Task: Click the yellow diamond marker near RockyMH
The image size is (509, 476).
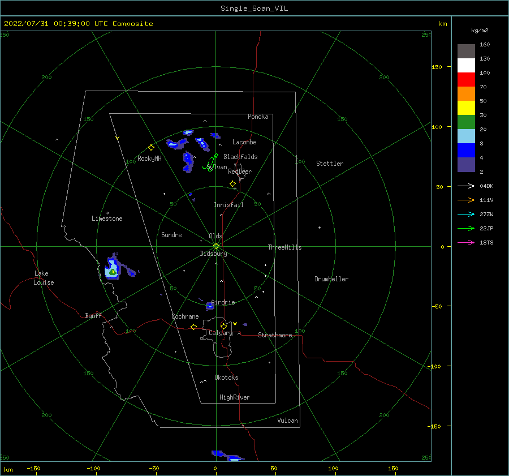Action: pyautogui.click(x=151, y=148)
